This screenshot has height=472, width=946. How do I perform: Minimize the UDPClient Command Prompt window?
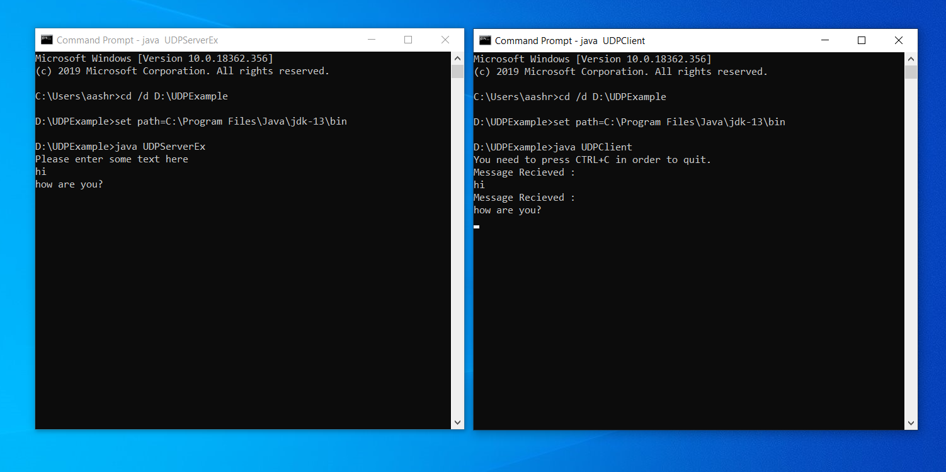(824, 40)
